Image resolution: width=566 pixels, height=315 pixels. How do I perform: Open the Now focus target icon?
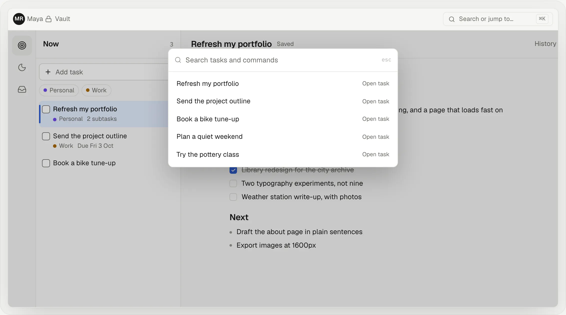pos(22,45)
